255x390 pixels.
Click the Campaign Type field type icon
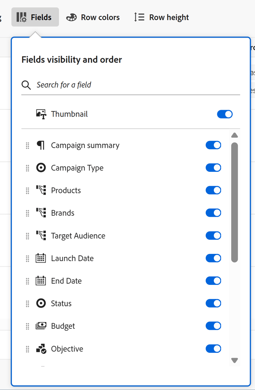[x=41, y=167]
